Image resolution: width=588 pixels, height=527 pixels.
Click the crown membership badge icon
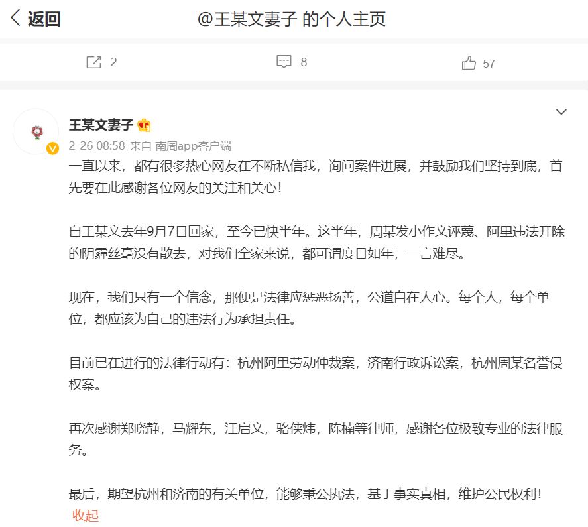pos(144,125)
